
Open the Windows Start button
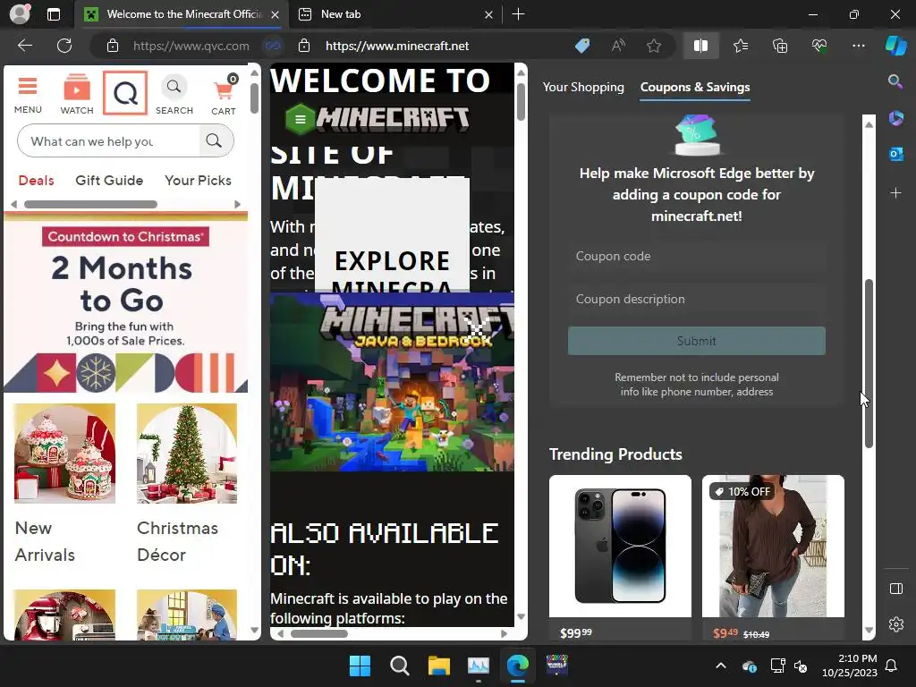tap(360, 666)
